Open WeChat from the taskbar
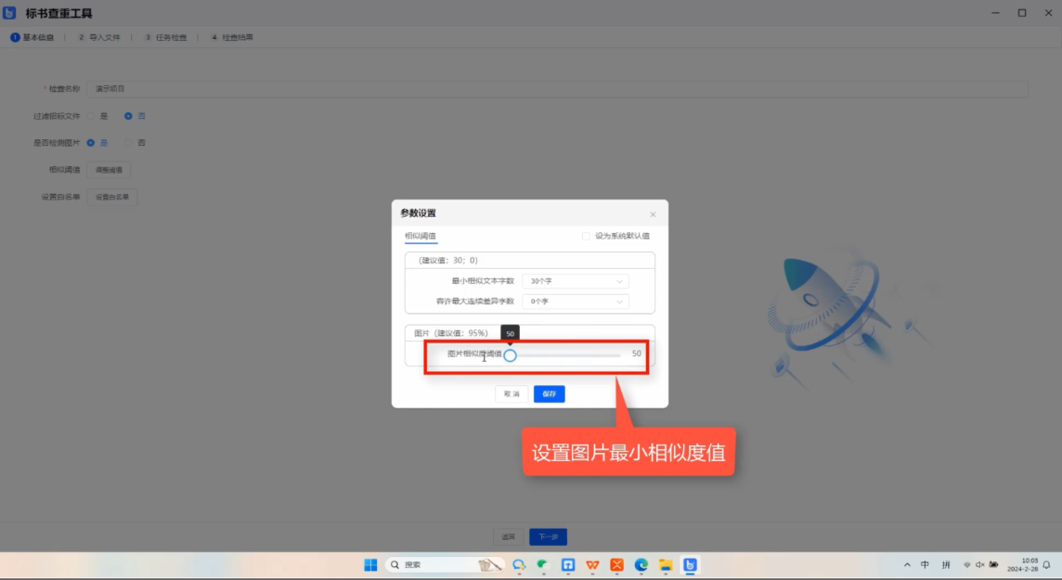Image resolution: width=1062 pixels, height=580 pixels. click(x=543, y=565)
